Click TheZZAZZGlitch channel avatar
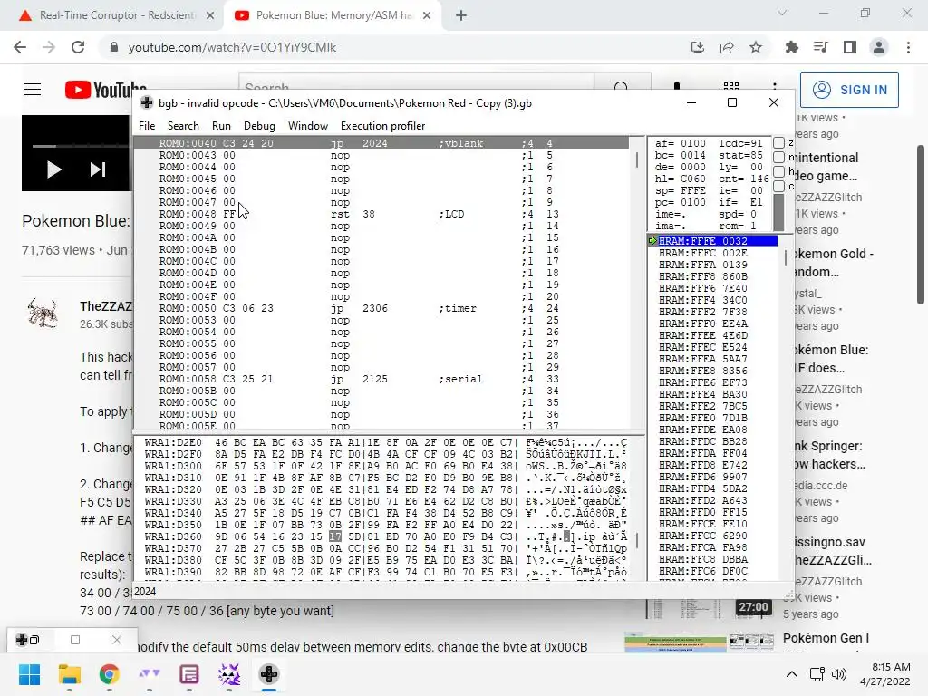The image size is (928, 696). pos(43,313)
